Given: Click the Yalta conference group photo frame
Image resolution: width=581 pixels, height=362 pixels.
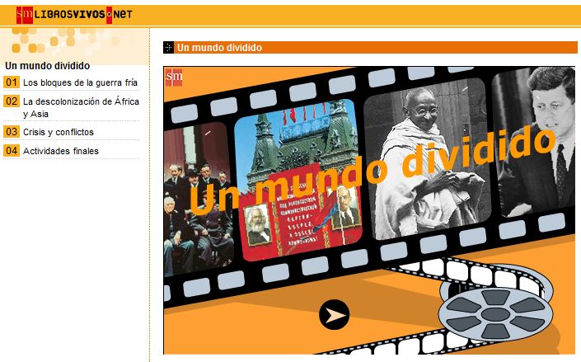Looking at the screenshot, I should tap(198, 200).
